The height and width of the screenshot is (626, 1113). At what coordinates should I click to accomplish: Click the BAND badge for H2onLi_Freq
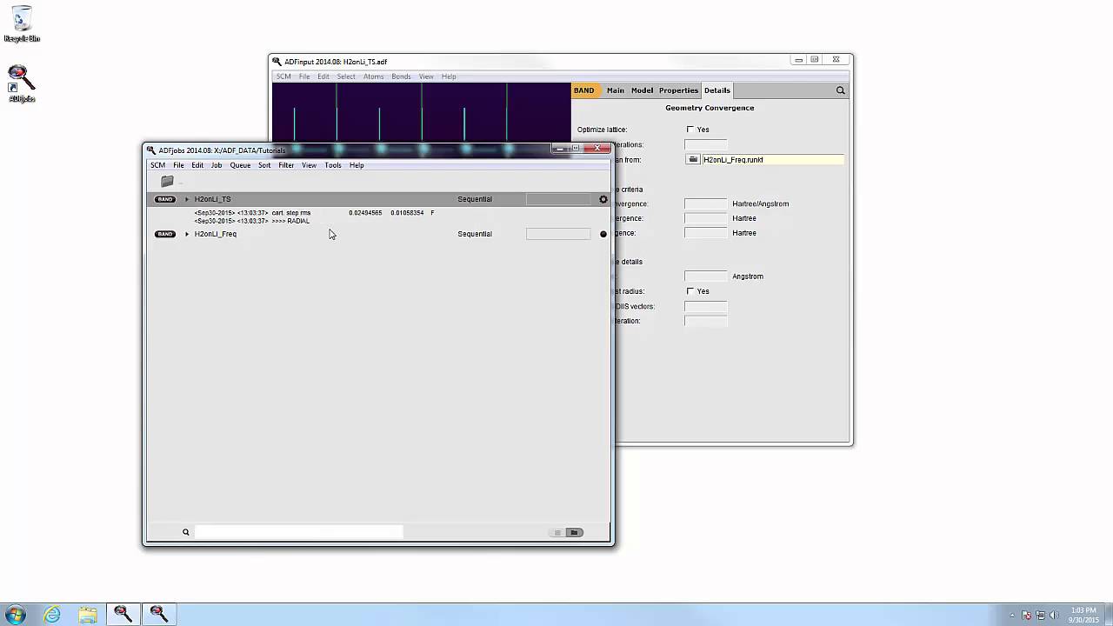tap(164, 234)
